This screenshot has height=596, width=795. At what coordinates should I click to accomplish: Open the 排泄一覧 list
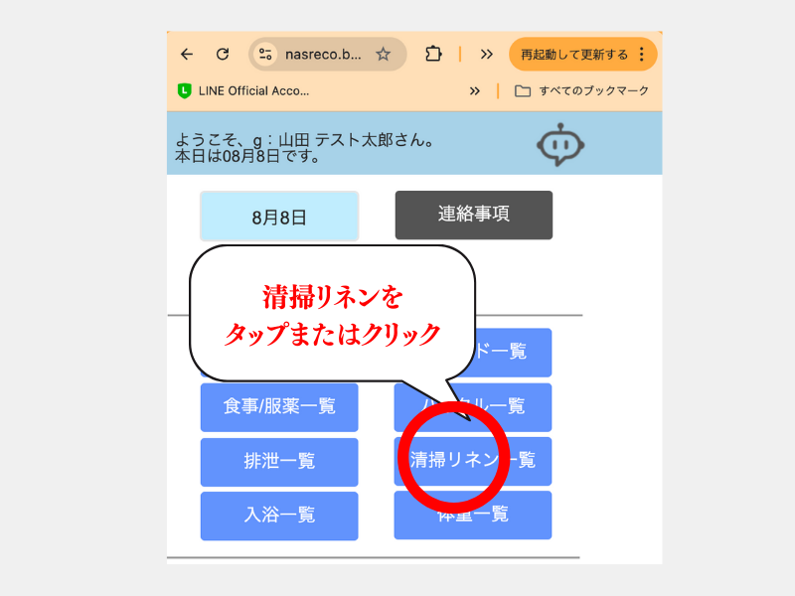click(x=279, y=461)
